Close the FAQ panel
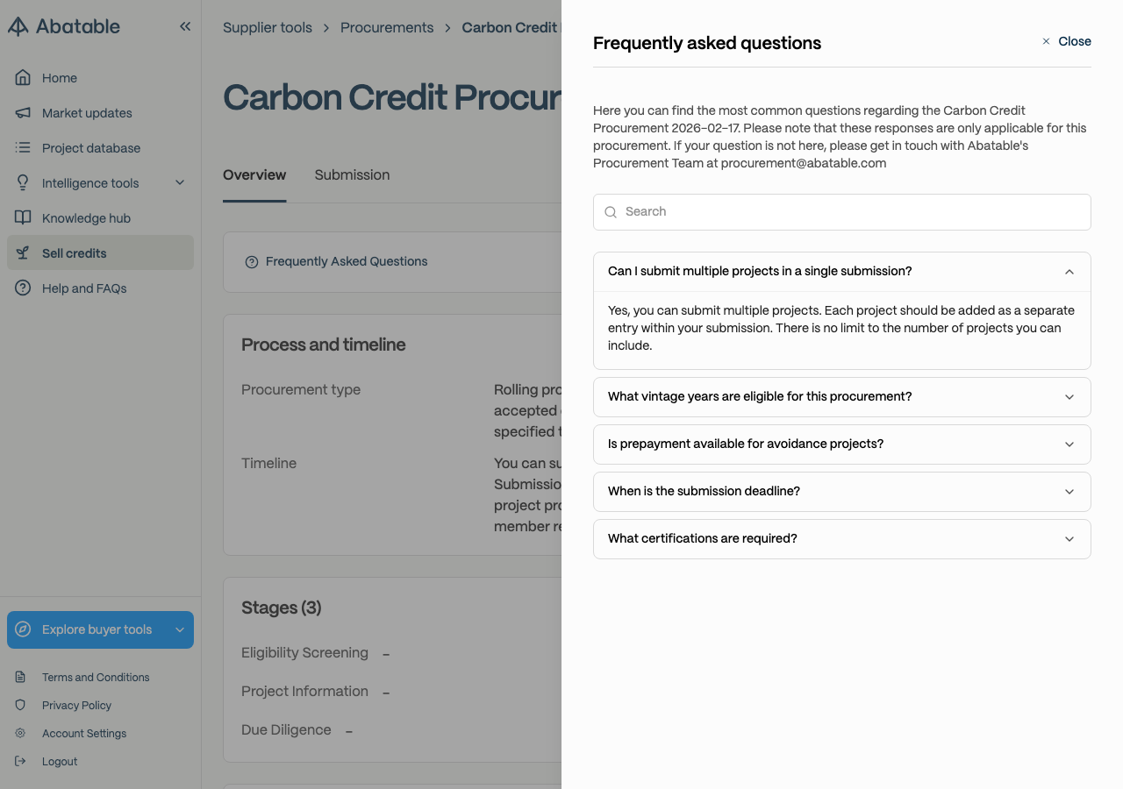The height and width of the screenshot is (789, 1123). [1066, 41]
